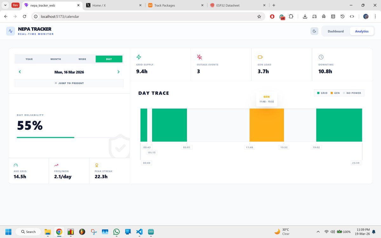Click the 23:59 end time label
This screenshot has height=238, width=381.
point(356,163)
